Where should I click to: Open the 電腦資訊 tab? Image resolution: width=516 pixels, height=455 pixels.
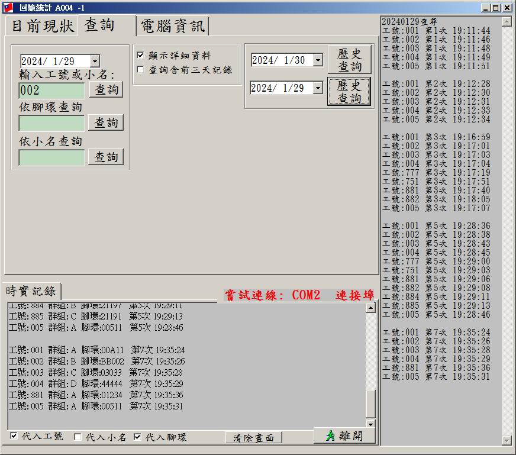click(x=173, y=27)
